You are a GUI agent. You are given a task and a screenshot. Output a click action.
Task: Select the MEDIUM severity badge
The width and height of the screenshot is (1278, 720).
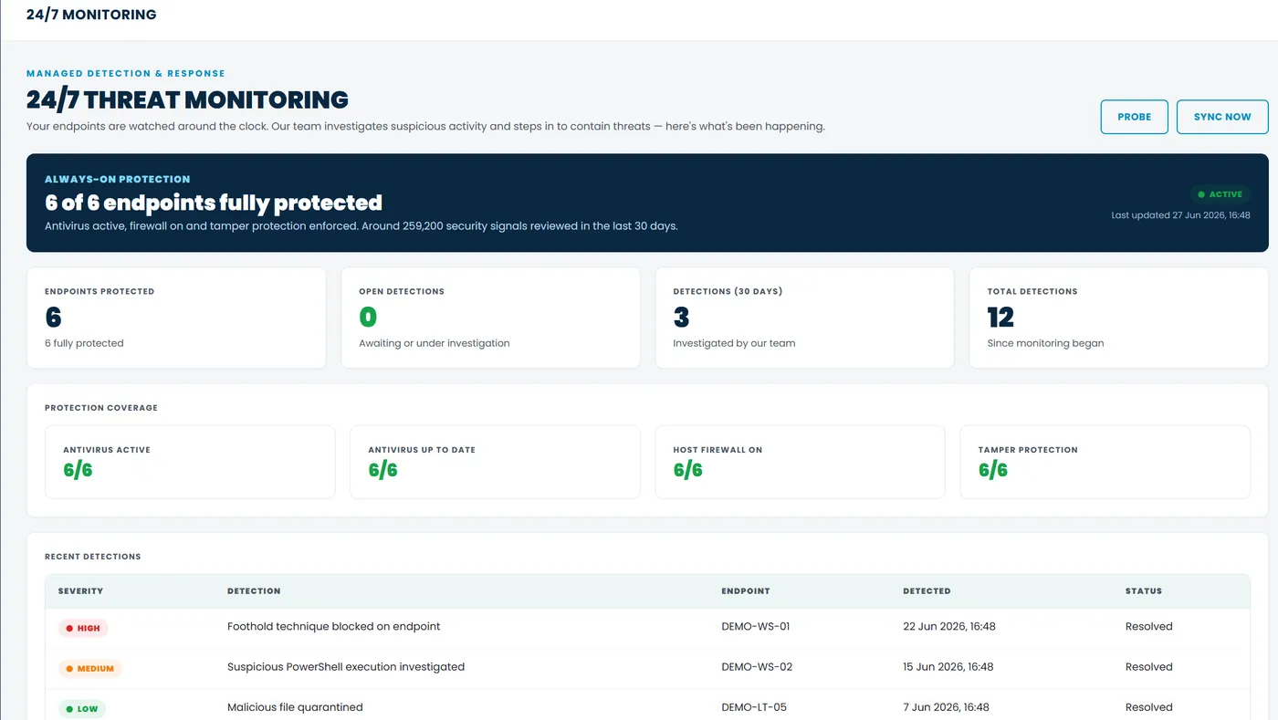89,668
